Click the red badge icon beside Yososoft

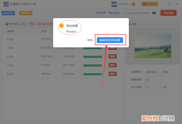coord(133,4)
